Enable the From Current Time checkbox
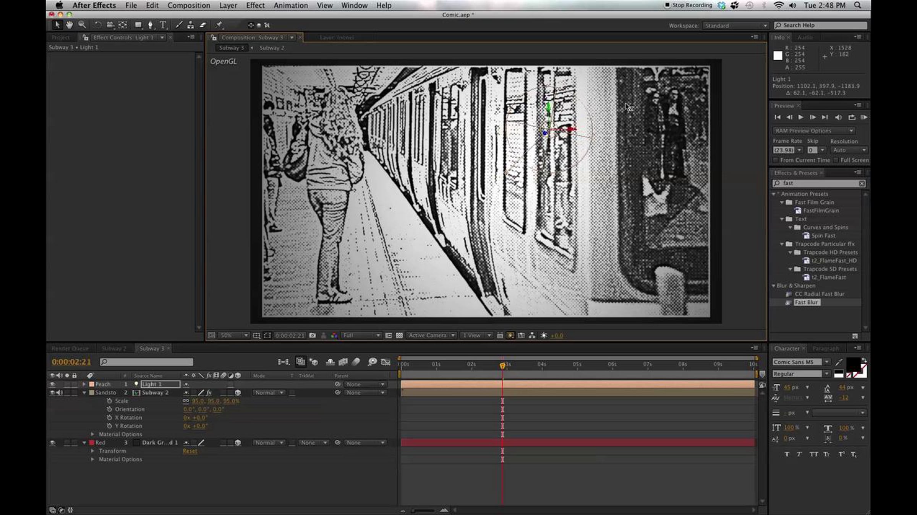Image resolution: width=917 pixels, height=515 pixels. click(775, 160)
